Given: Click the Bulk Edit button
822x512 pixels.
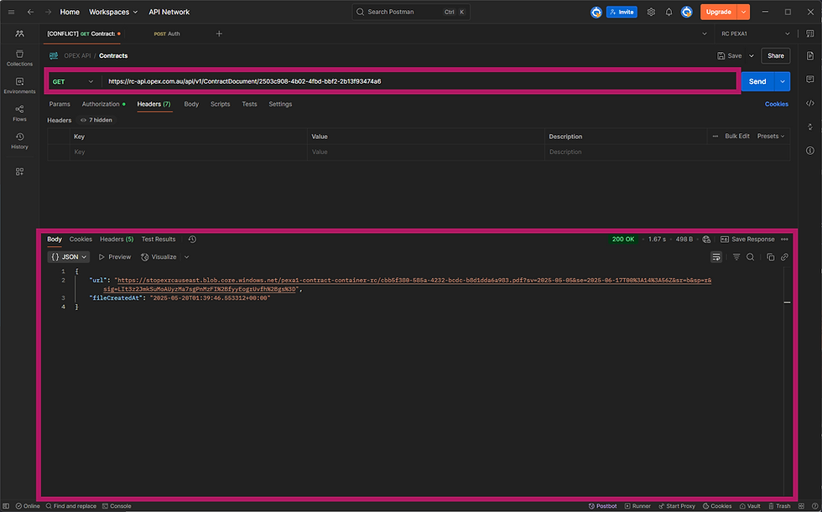Looking at the screenshot, I should coord(737,136).
